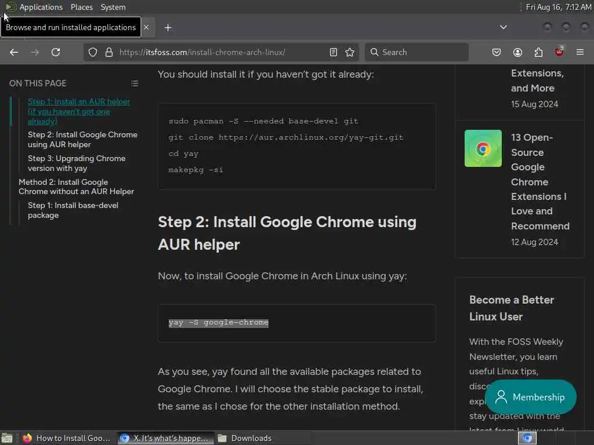Jump to Step 3: Upgrading Chrome version
This screenshot has width=594, height=445.
coord(77,163)
